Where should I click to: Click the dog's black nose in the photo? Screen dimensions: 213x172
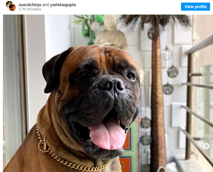pos(111,84)
